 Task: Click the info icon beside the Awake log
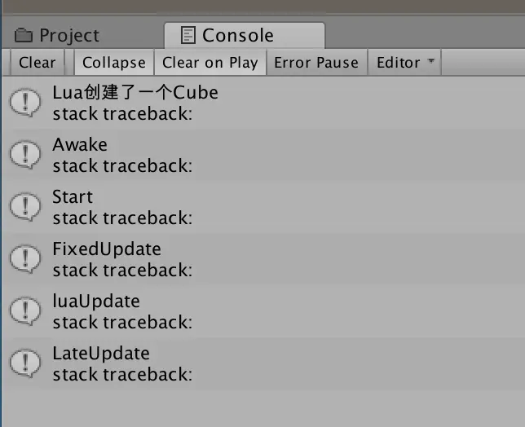click(25, 155)
